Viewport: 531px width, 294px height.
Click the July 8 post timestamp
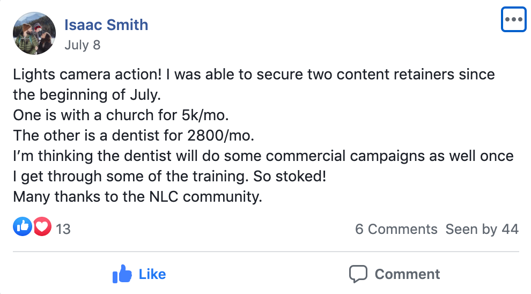pos(82,45)
